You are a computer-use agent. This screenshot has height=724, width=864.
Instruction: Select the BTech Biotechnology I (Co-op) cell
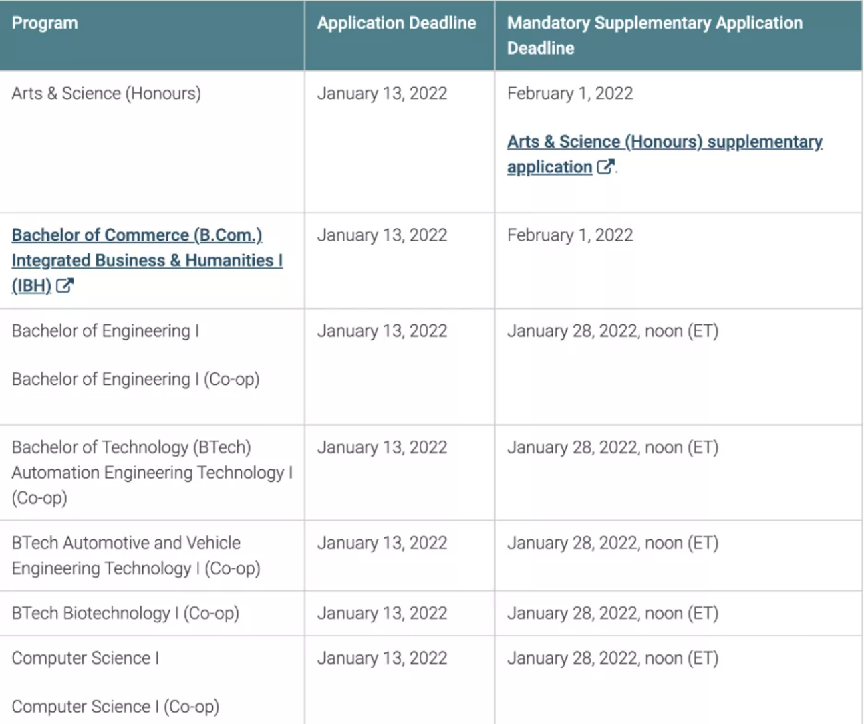point(125,614)
